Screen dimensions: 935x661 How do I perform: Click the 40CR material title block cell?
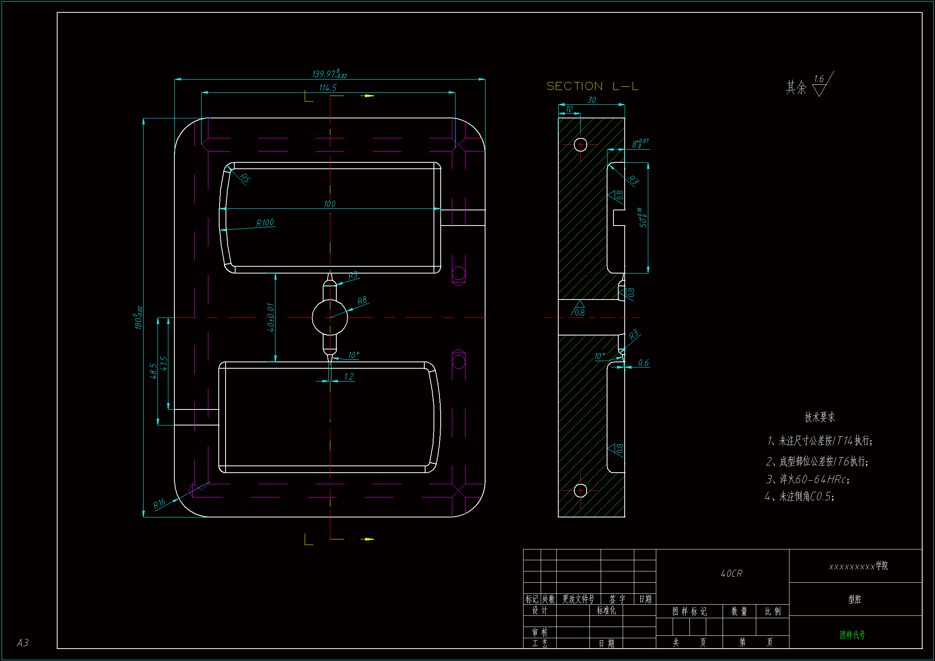[x=731, y=573]
